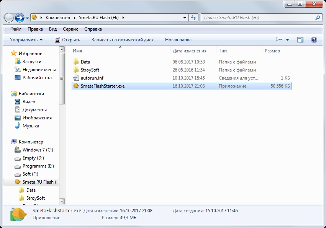Click the blue Help question mark icon
Screen dimensions: 326x228
[x=314, y=40]
